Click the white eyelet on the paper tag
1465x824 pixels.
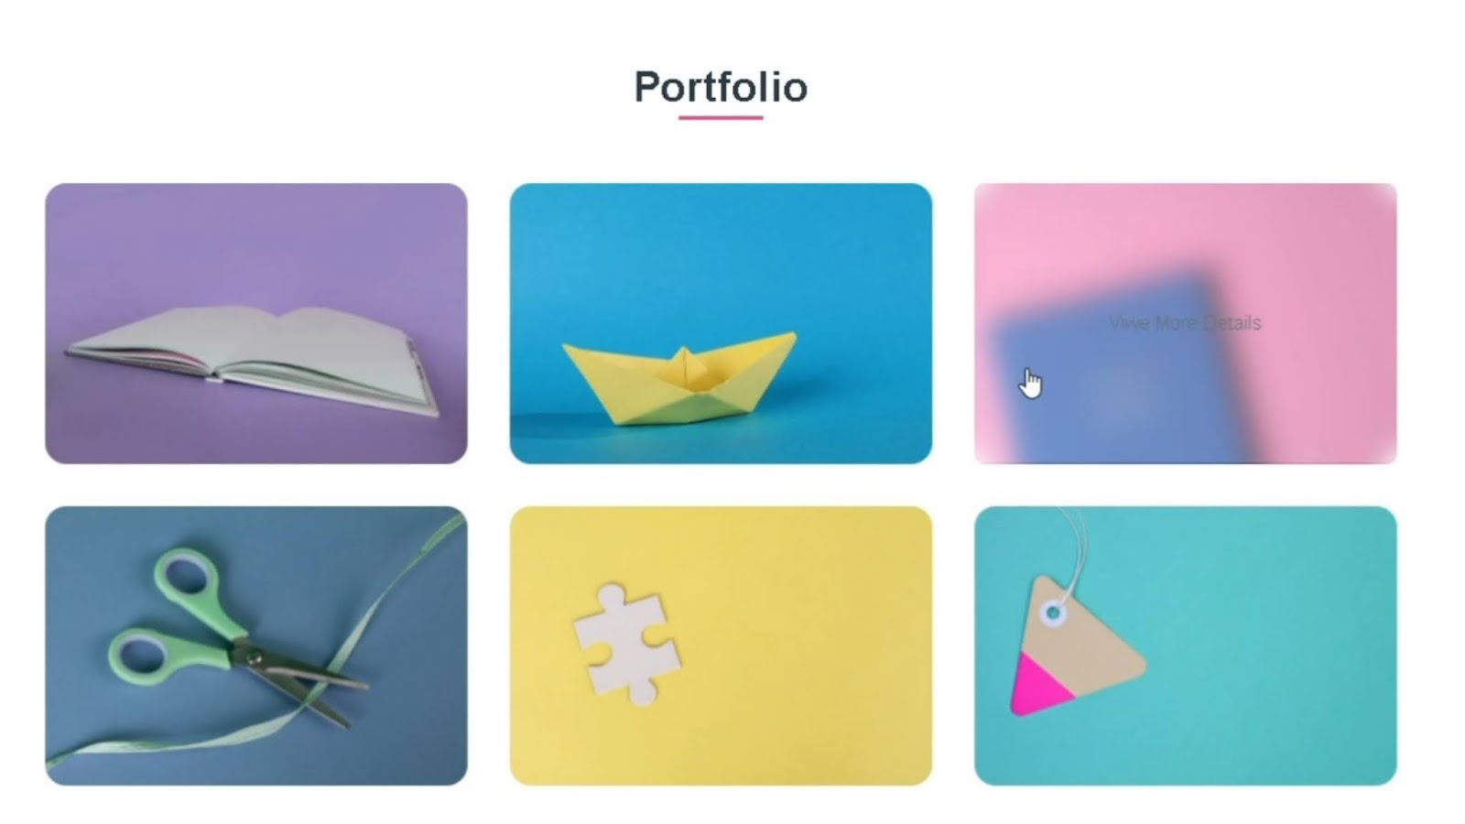pyautogui.click(x=1053, y=613)
